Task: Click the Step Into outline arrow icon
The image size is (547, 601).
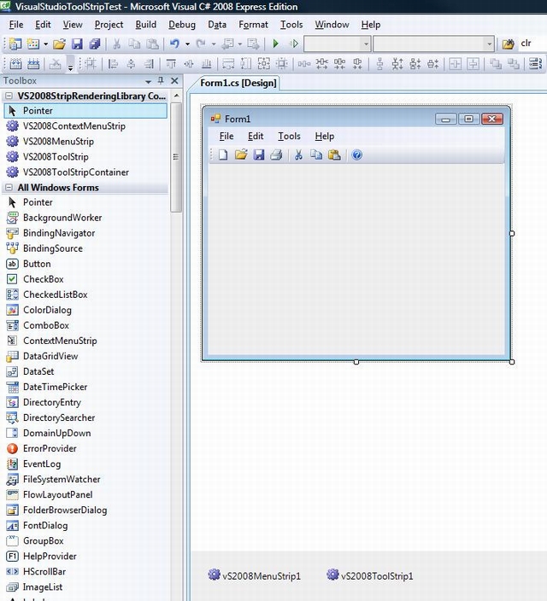Action: [294, 44]
